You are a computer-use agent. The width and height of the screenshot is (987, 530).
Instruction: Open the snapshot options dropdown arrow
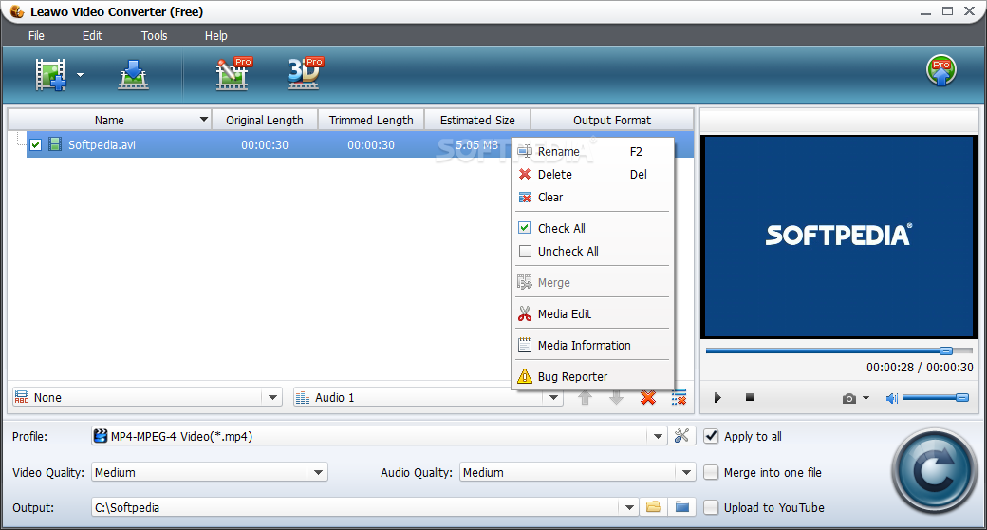point(866,398)
